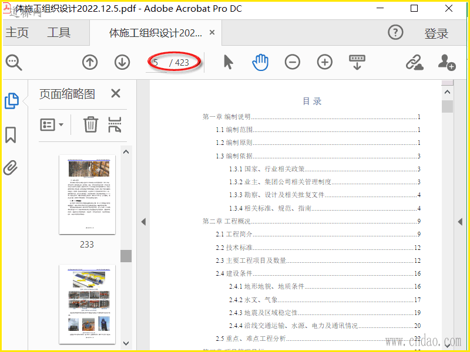Click TOC entry 第二章 工程概况
This screenshot has width=470, height=352.
(311, 221)
